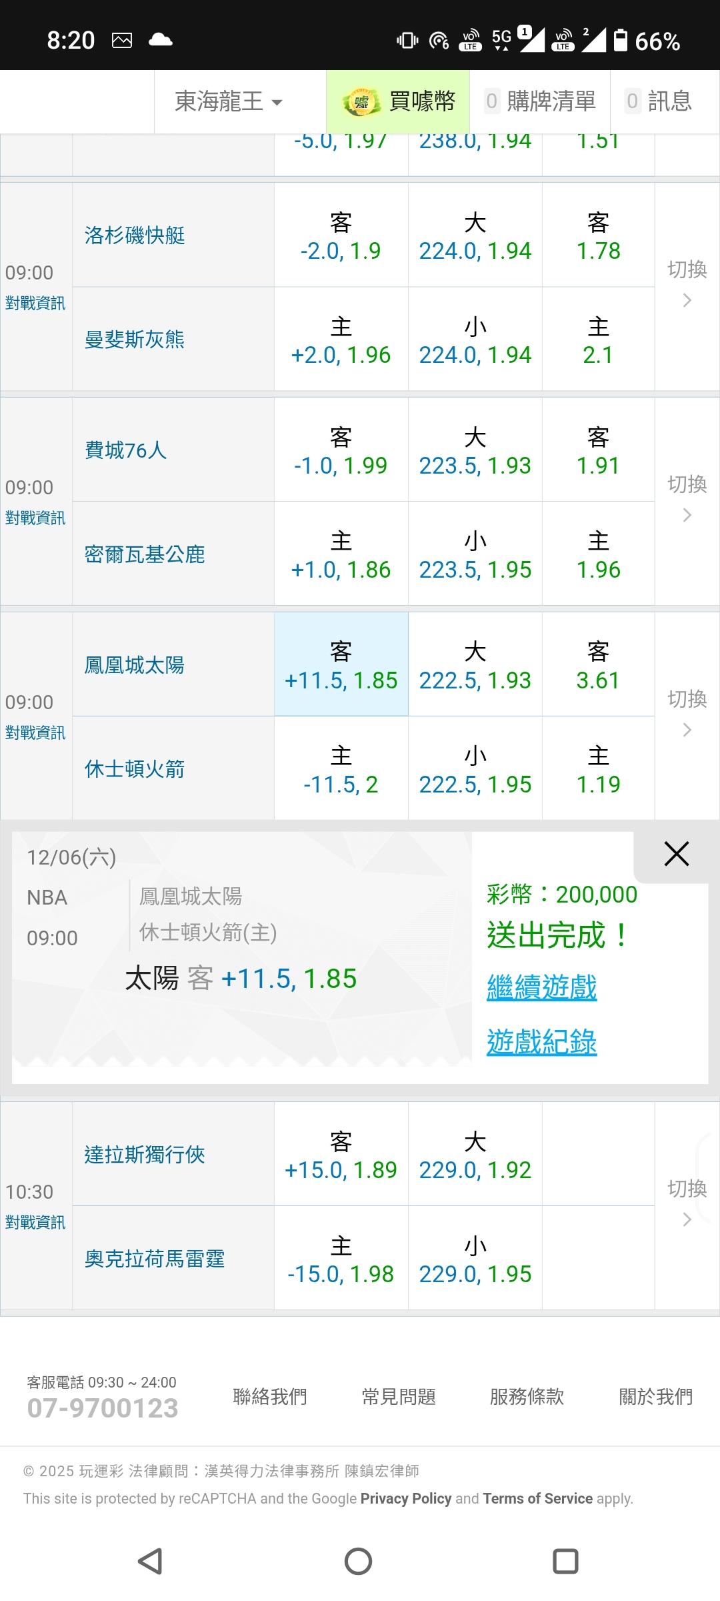Open the recent apps square icon
This screenshot has height=1601, width=720.
(x=565, y=1561)
